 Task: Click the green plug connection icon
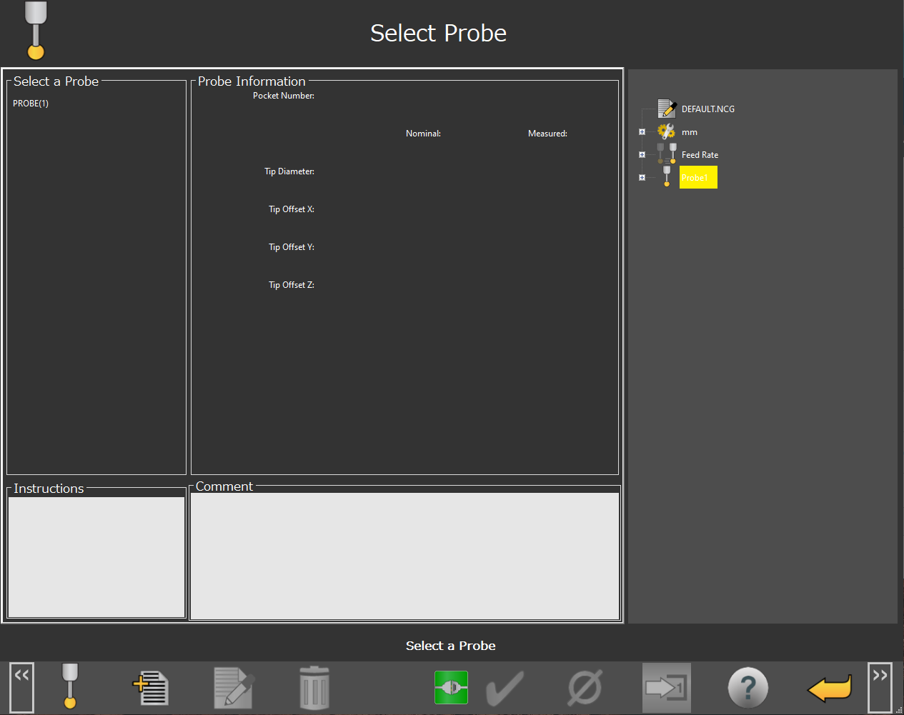451,688
